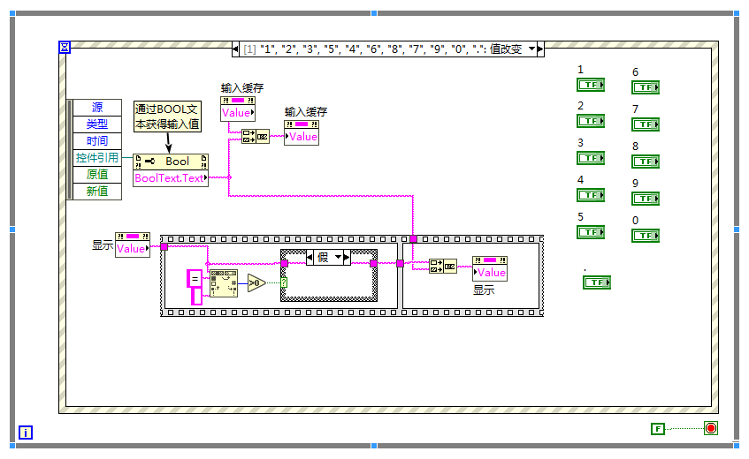Click the tunnel between the sequence frames
749x459 pixels.
[x=400, y=263]
